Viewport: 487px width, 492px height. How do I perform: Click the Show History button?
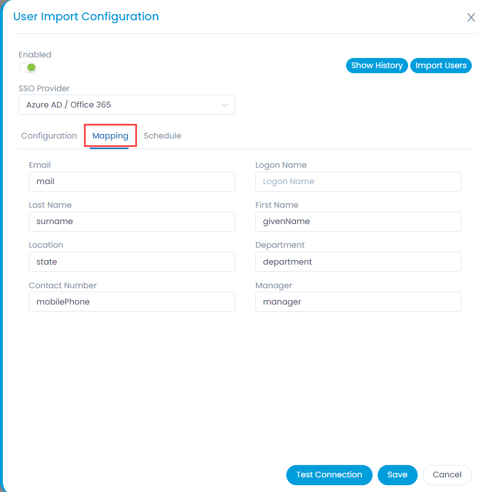point(377,65)
